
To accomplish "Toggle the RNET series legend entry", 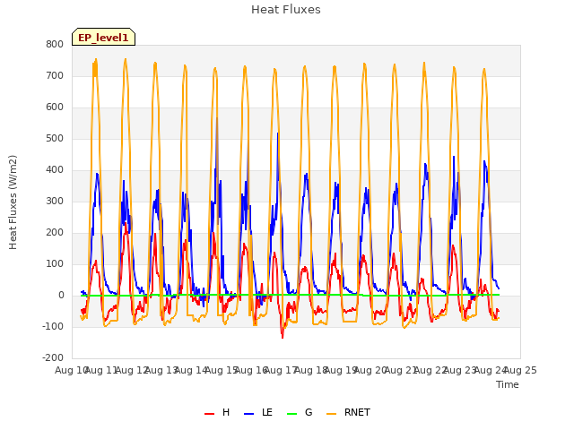I will tap(348, 412).
